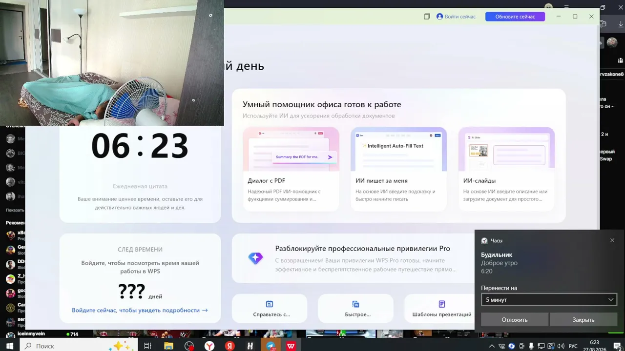
Task: Click the ??? дней counter
Action: pyautogui.click(x=140, y=292)
